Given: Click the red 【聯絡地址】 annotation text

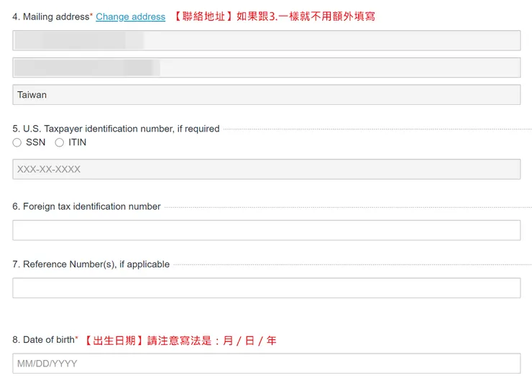Looking at the screenshot, I should [274, 17].
